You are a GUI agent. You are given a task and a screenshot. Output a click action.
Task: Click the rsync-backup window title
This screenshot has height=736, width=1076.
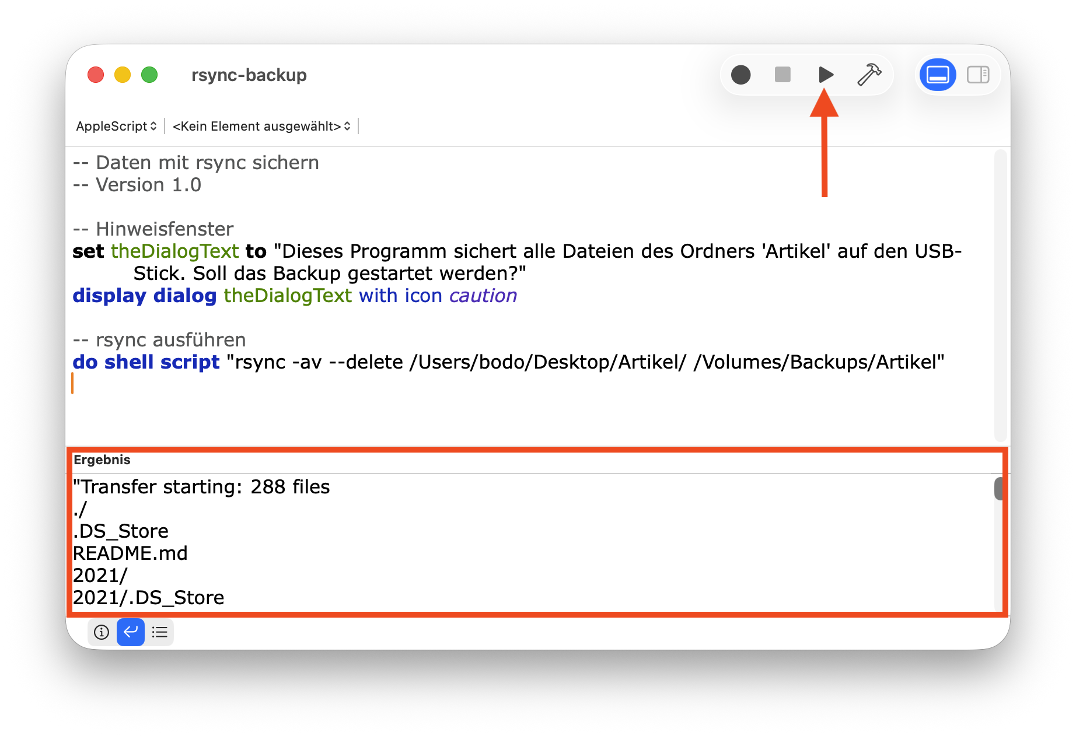(249, 75)
